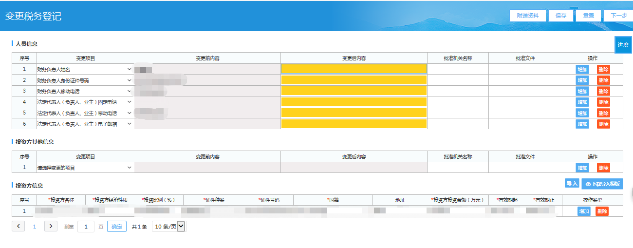Click 增加 in the 投资方信息 row
This screenshot has height=248, width=633.
click(x=584, y=211)
